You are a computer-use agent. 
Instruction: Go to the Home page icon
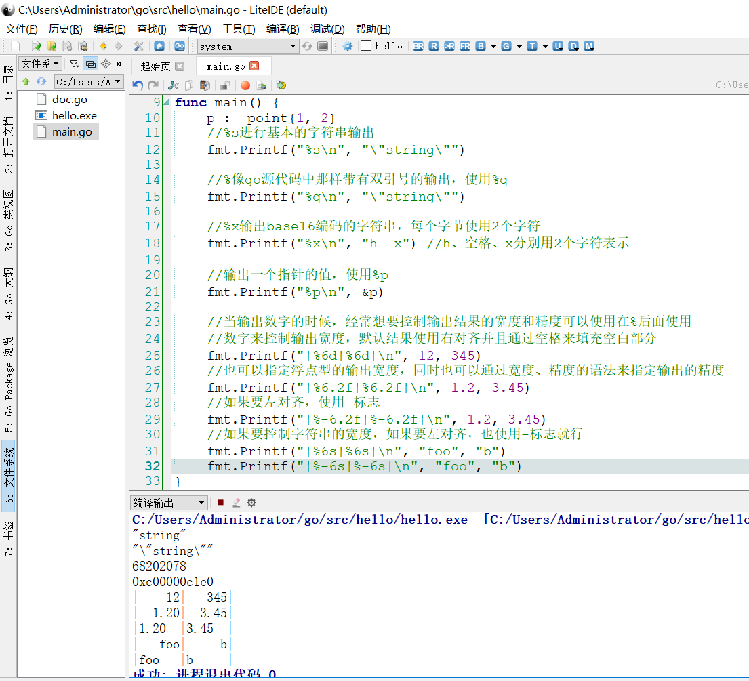tap(159, 46)
